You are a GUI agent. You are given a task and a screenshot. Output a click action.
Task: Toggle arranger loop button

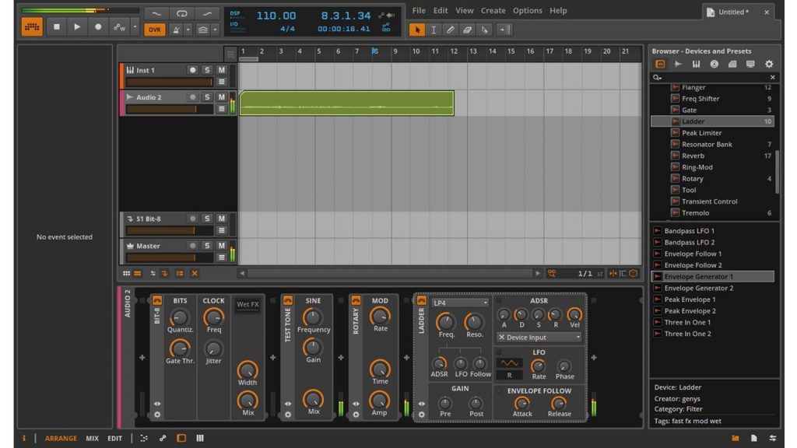[x=181, y=13]
